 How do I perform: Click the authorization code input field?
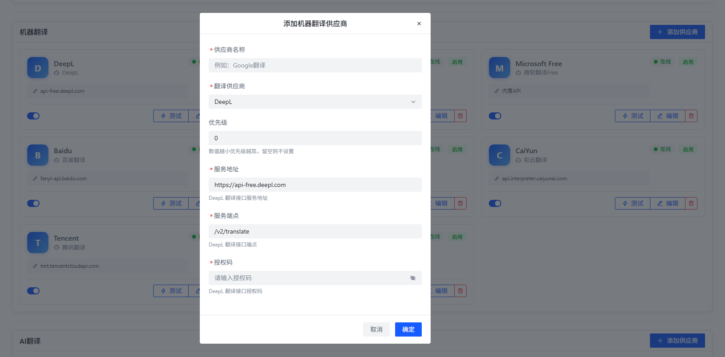(x=309, y=278)
